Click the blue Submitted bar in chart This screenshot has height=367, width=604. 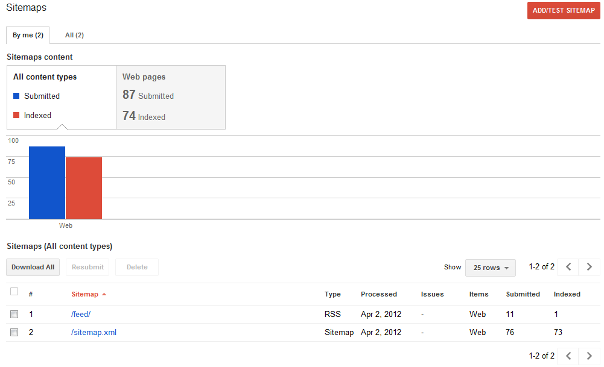[x=47, y=183]
